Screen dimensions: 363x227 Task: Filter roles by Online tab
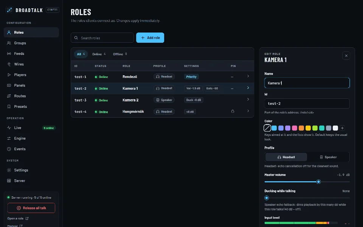(x=99, y=54)
